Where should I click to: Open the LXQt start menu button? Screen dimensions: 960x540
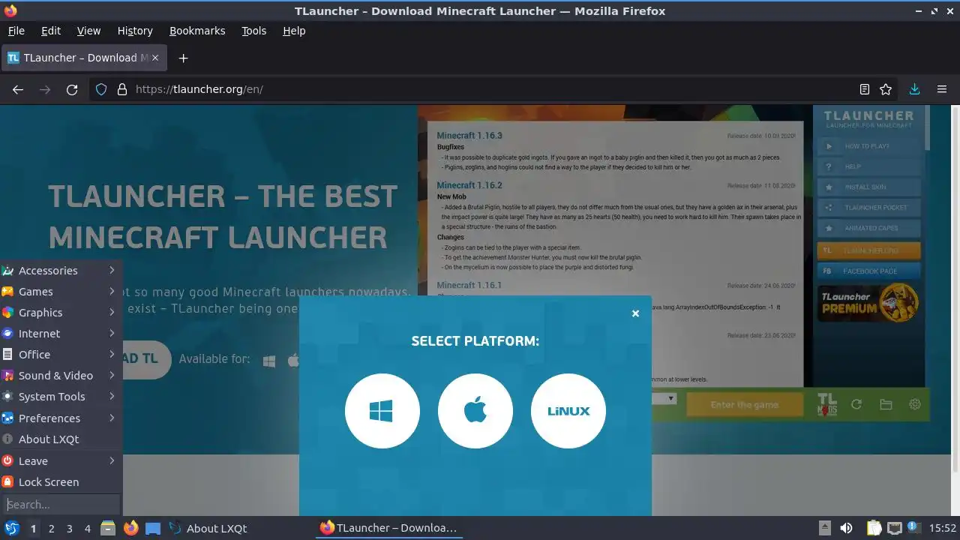(x=11, y=528)
